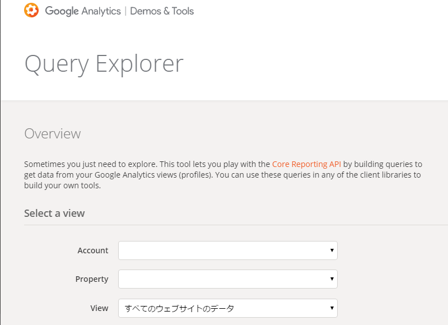This screenshot has height=325, width=448.
Task: Click the Select a view heading
Action: pyautogui.click(x=54, y=213)
